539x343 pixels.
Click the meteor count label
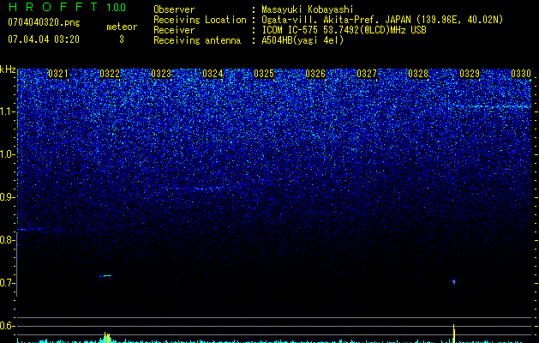122,27
